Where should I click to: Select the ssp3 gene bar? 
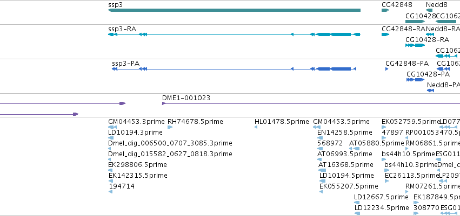coord(234,10)
